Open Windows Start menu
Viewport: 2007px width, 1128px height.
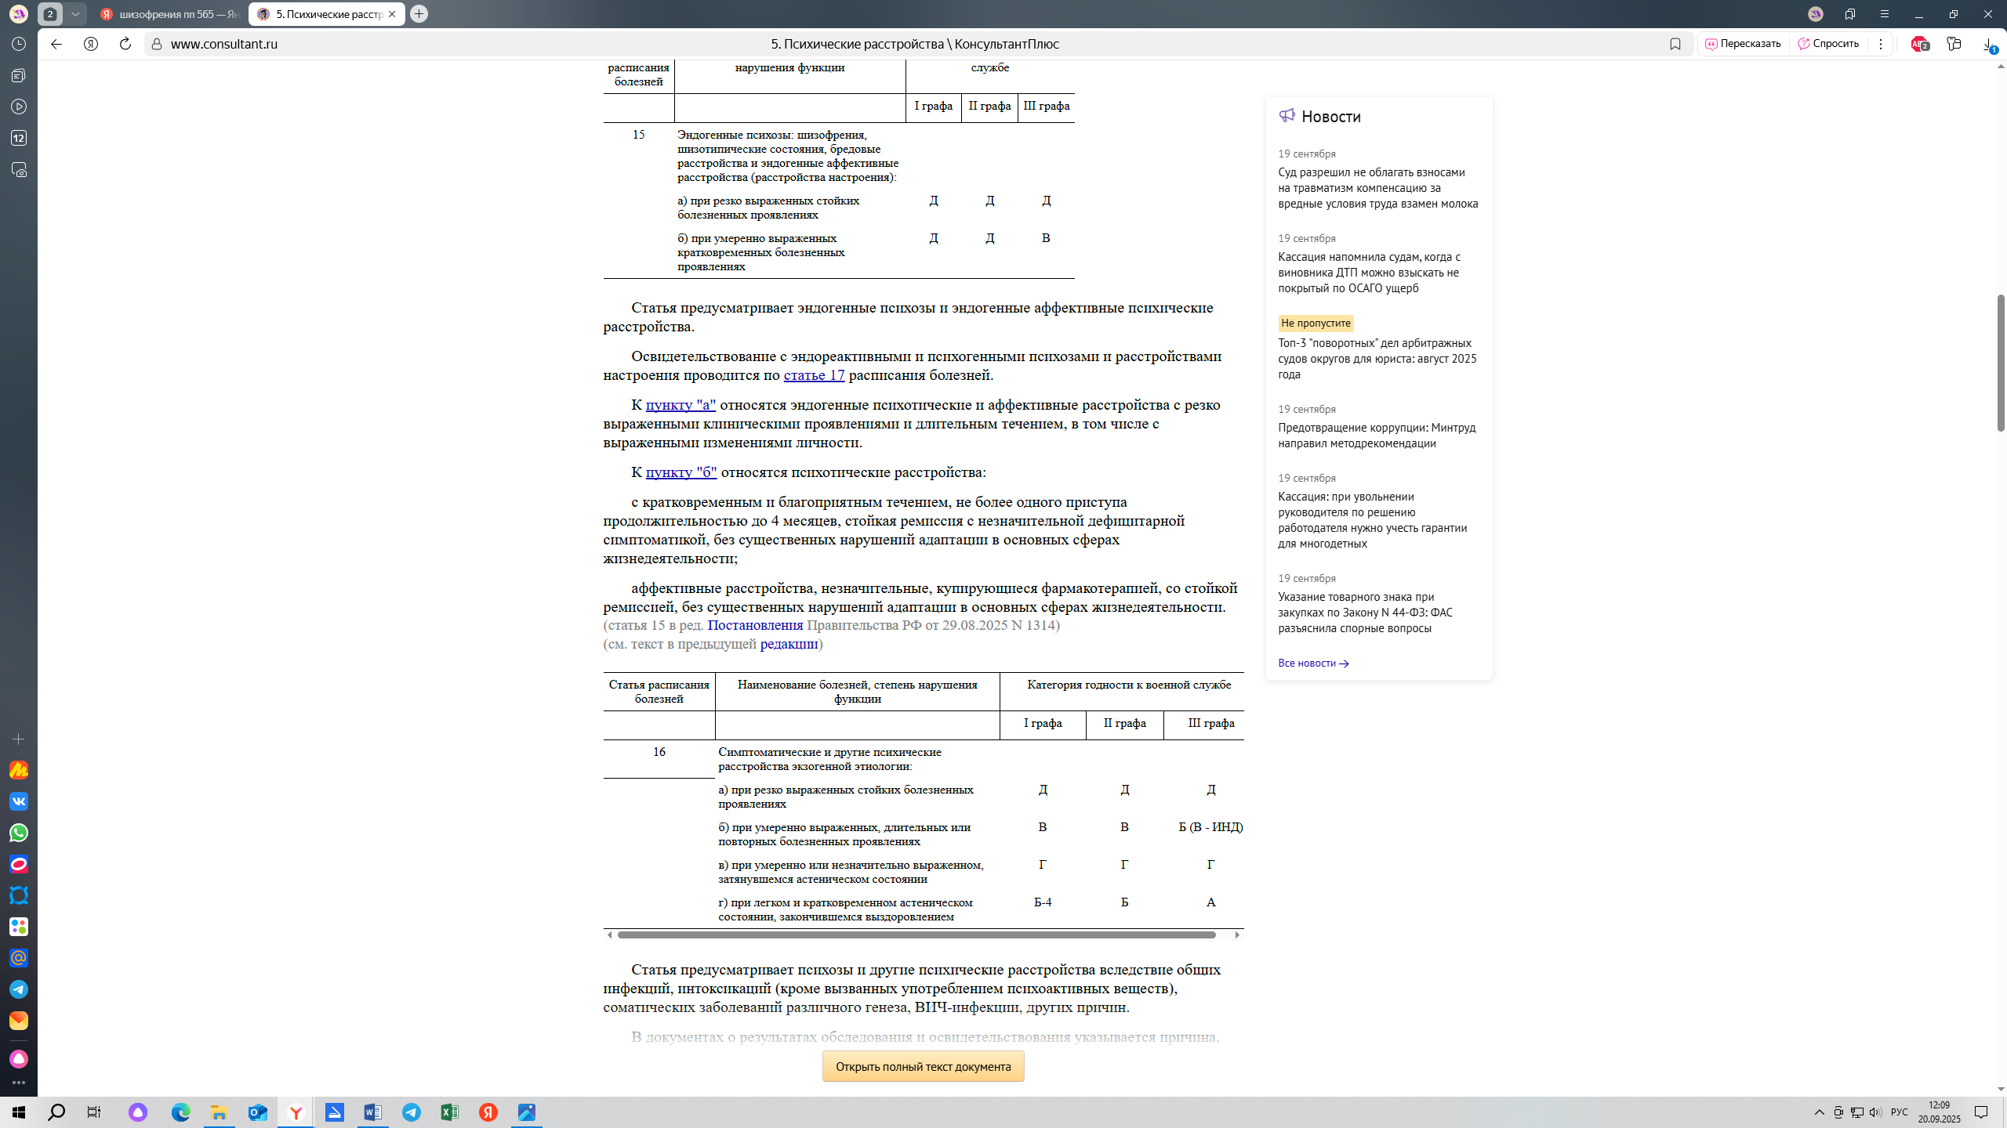pos(19,1112)
